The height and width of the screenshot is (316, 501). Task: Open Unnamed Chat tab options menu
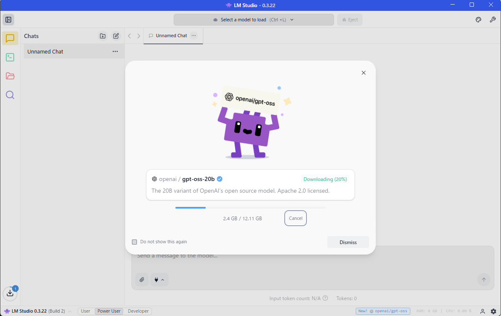point(194,36)
